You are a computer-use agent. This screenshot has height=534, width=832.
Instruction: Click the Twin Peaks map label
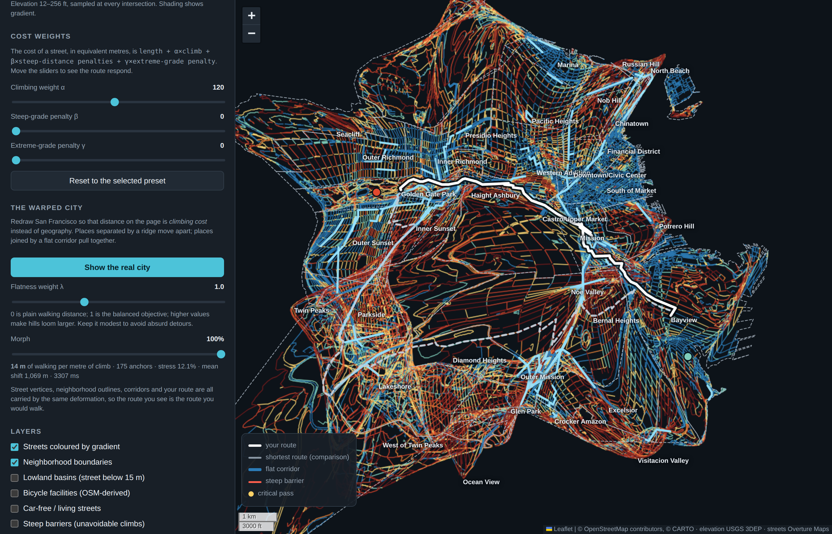[x=311, y=310]
